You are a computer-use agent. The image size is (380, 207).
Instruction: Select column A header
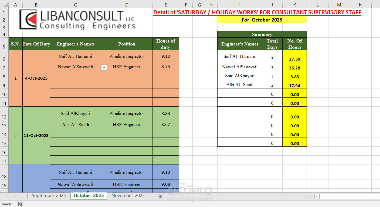click(x=15, y=5)
